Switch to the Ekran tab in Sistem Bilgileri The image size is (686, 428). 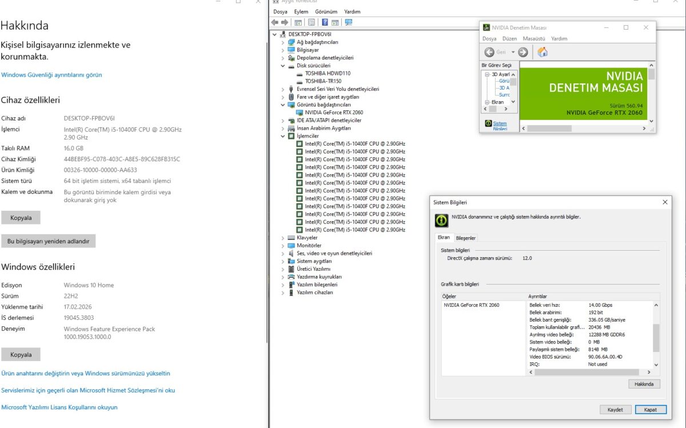coord(444,237)
